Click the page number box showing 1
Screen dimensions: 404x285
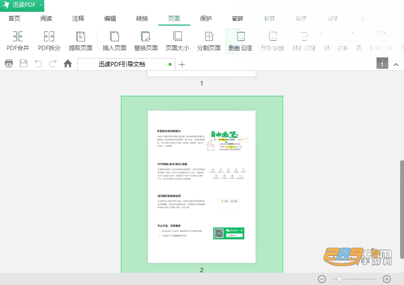(382, 63)
